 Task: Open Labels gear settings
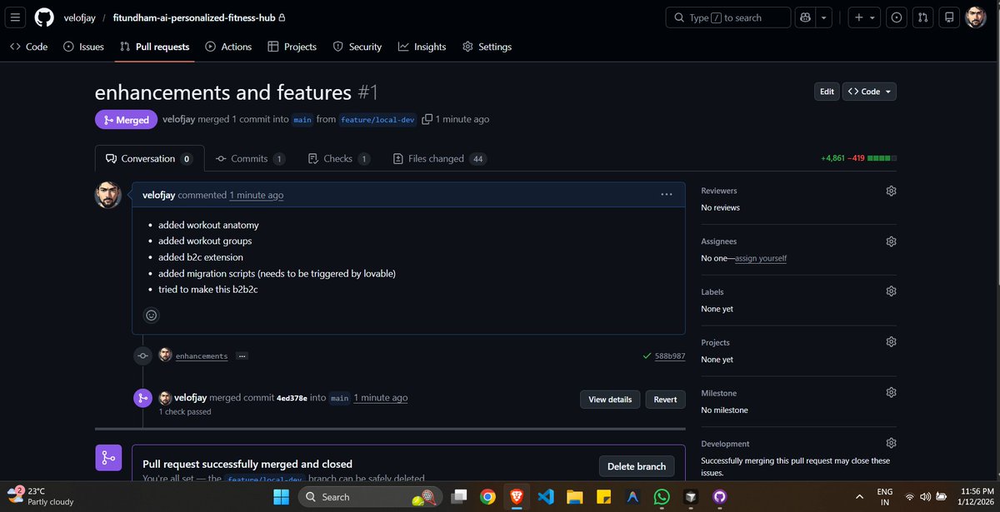(x=891, y=291)
